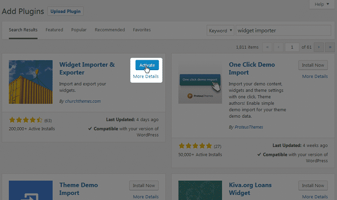Click the '200,000+ Active Installs' text
This screenshot has width=337, height=200.
tap(32, 129)
